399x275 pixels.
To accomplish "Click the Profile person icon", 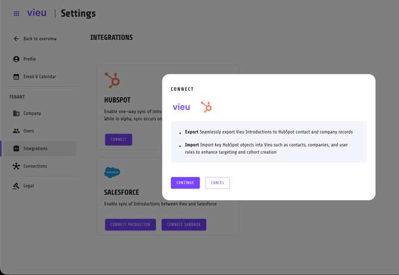I will pos(16,59).
